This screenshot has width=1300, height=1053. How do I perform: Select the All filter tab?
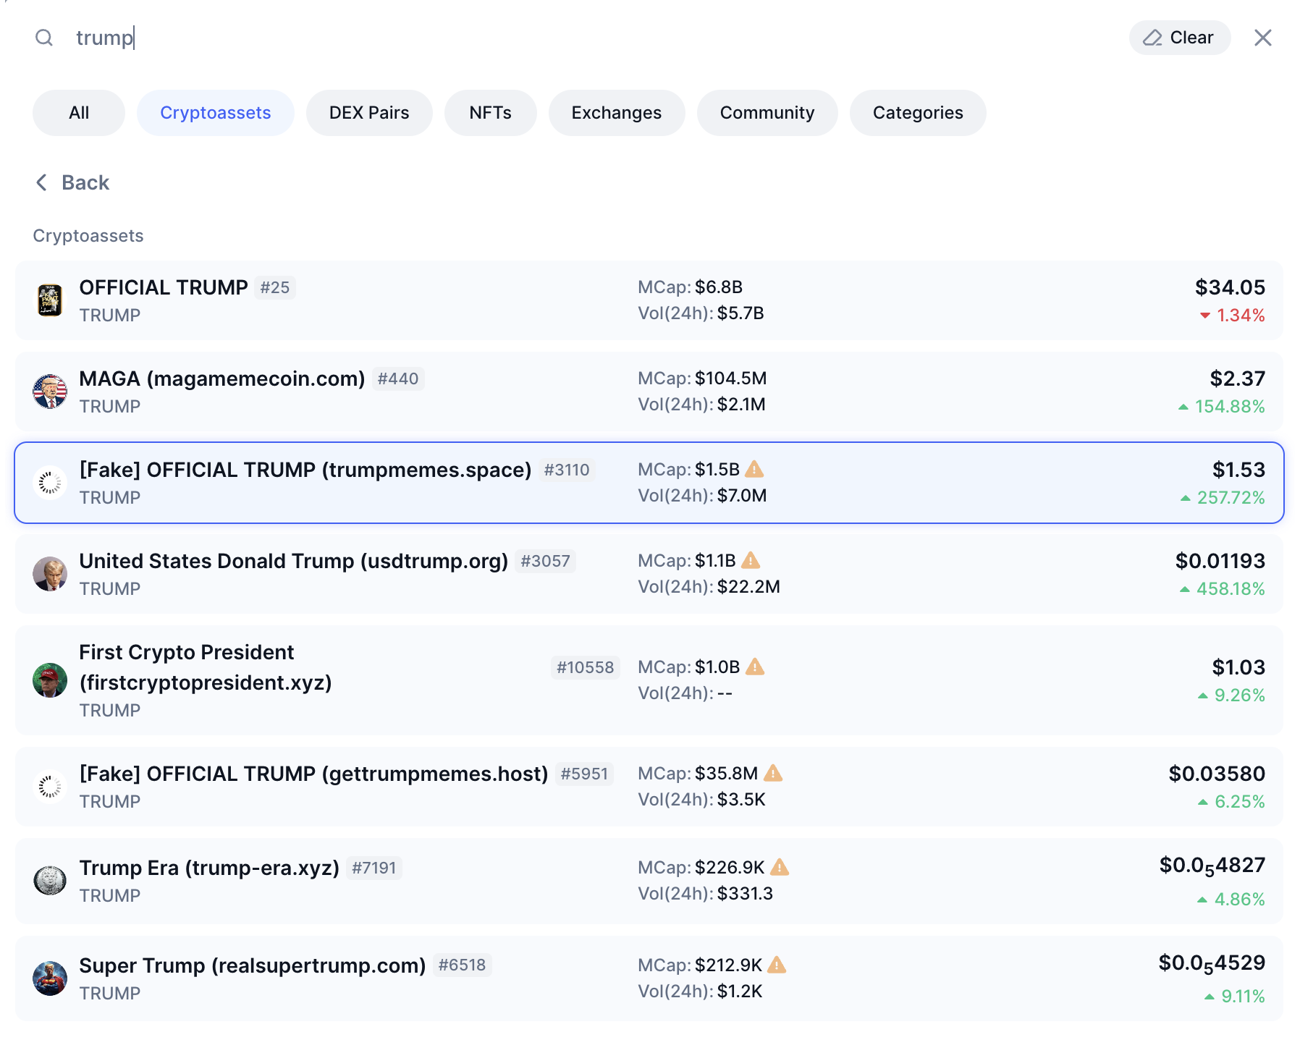79,113
